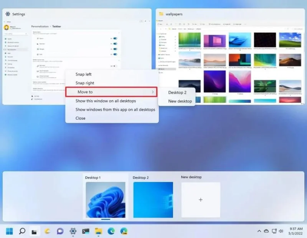Click Personalization breadcrumb in Settings
This screenshot has width=307, height=238.
(x=40, y=26)
